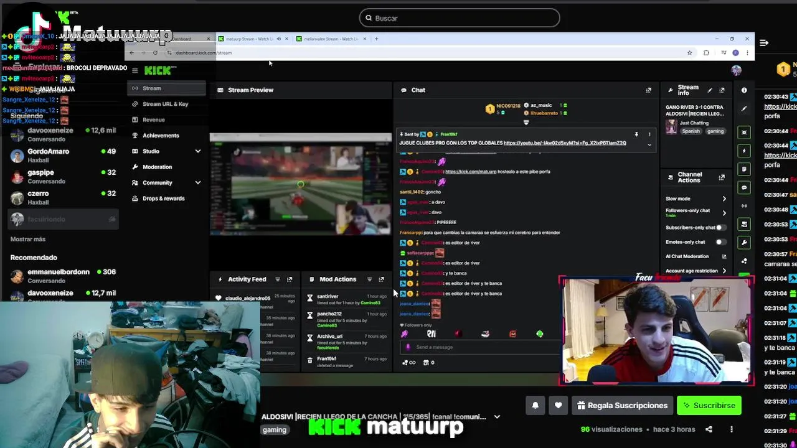Expand the pinned message chevron
The height and width of the screenshot is (448, 797).
point(649,145)
